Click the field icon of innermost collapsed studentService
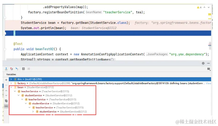Viewport: 218px width, 126px height. [x=37, y=111]
